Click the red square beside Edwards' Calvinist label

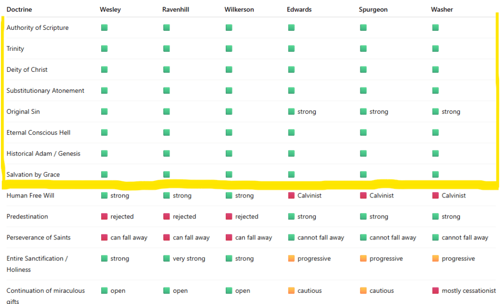pos(291,195)
